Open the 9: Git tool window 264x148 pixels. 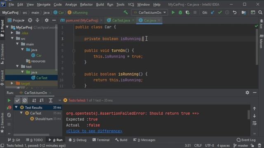(14, 140)
